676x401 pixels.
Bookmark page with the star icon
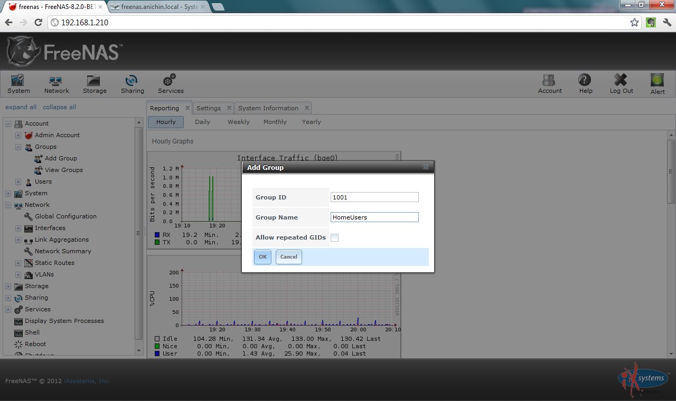[x=634, y=22]
